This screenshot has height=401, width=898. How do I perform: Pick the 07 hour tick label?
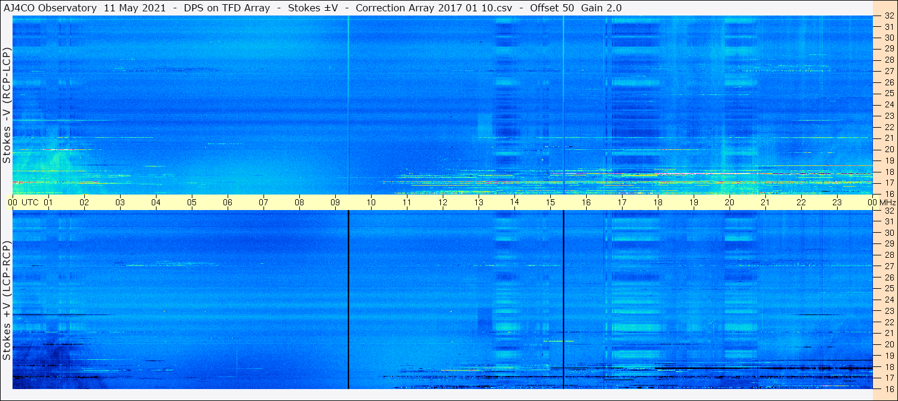(263, 202)
